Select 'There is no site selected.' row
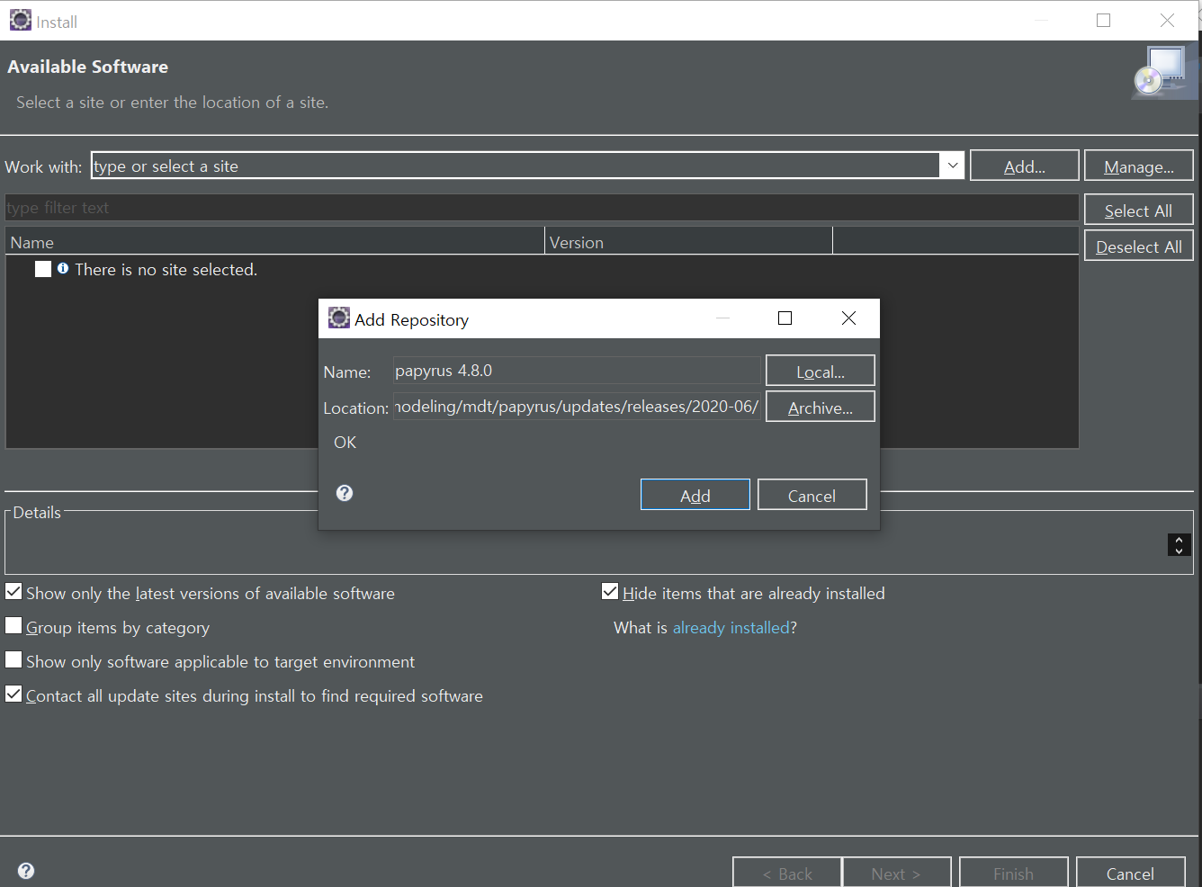The width and height of the screenshot is (1202, 887). pos(542,269)
